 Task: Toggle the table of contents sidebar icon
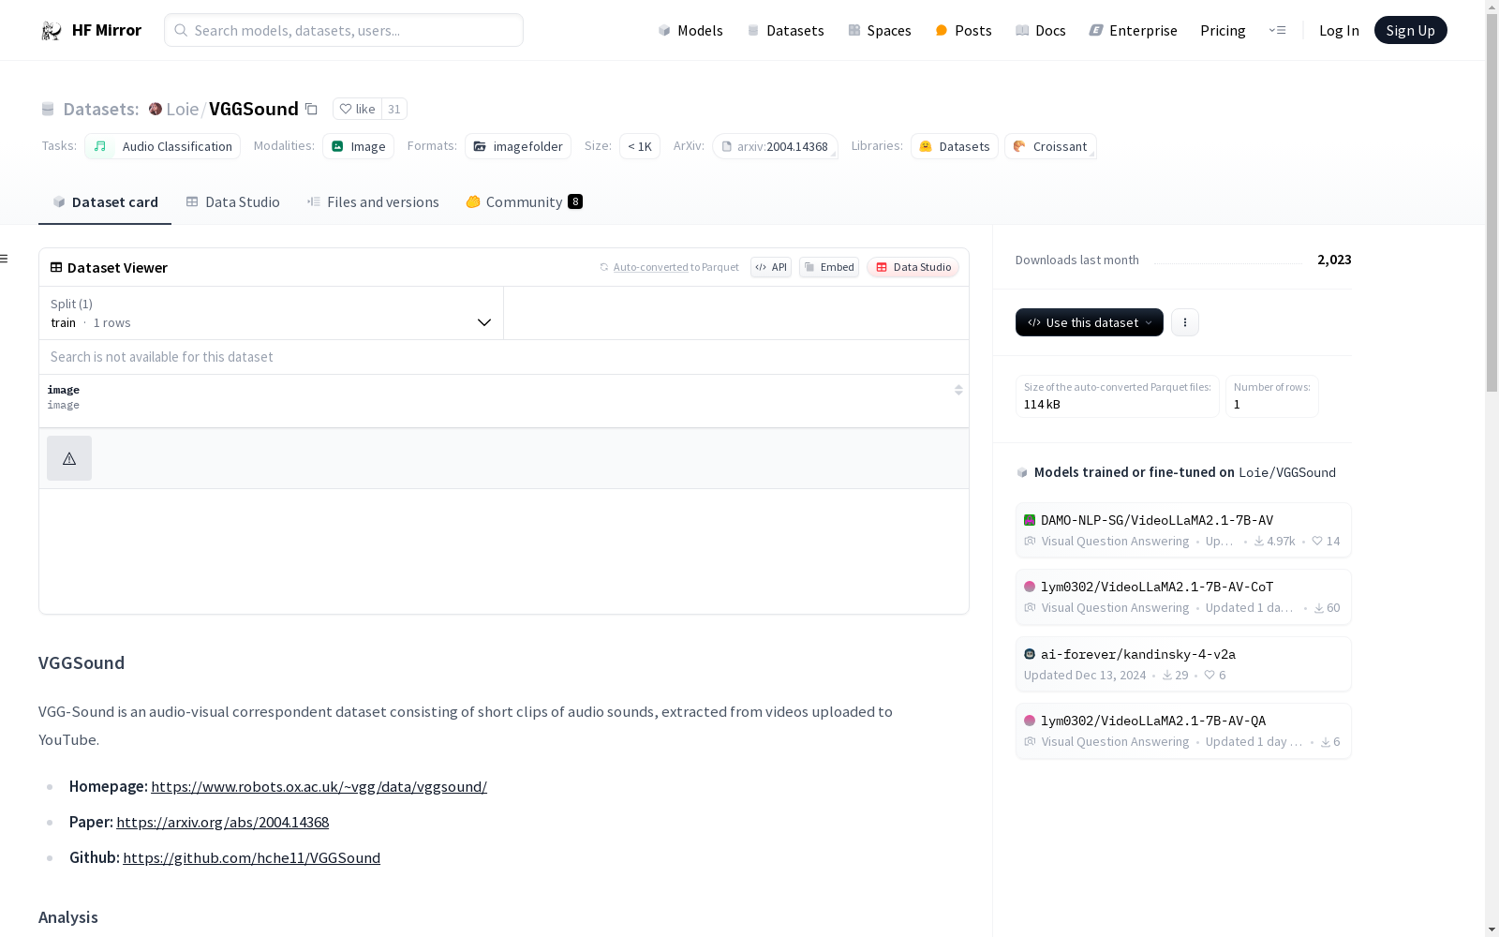coord(5,259)
